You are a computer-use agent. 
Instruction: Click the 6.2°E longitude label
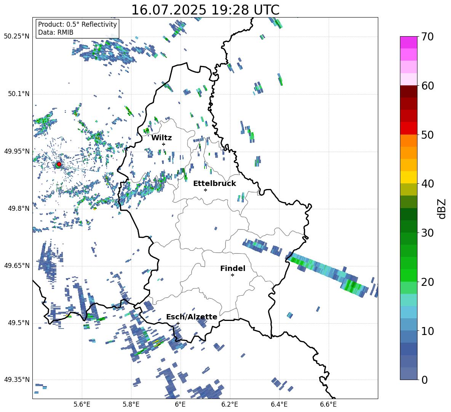230,404
